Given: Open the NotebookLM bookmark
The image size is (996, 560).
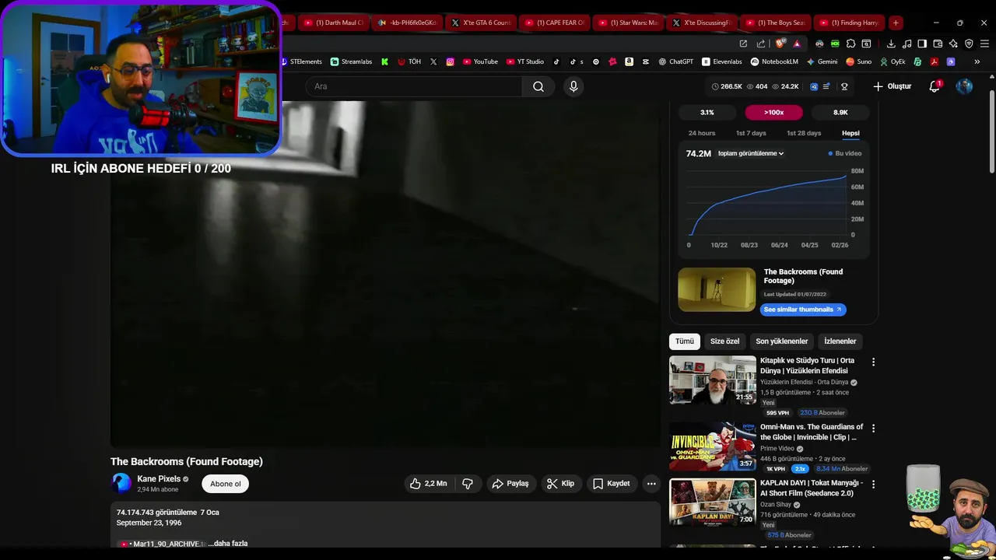Looking at the screenshot, I should (774, 61).
